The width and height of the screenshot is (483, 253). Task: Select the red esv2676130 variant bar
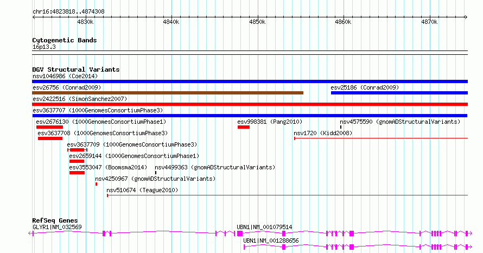[x=49, y=127]
